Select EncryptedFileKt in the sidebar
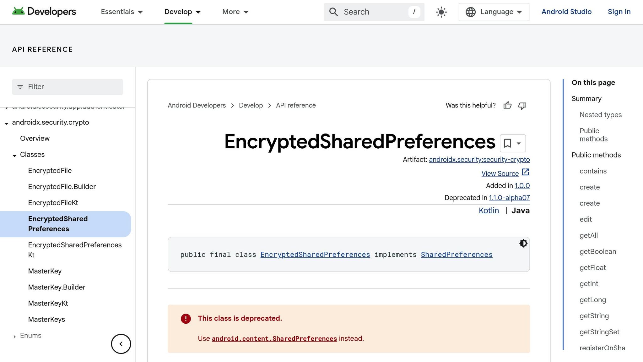 pos(53,203)
